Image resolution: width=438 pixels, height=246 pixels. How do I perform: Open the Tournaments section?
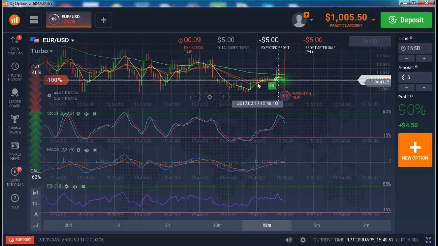point(15,124)
